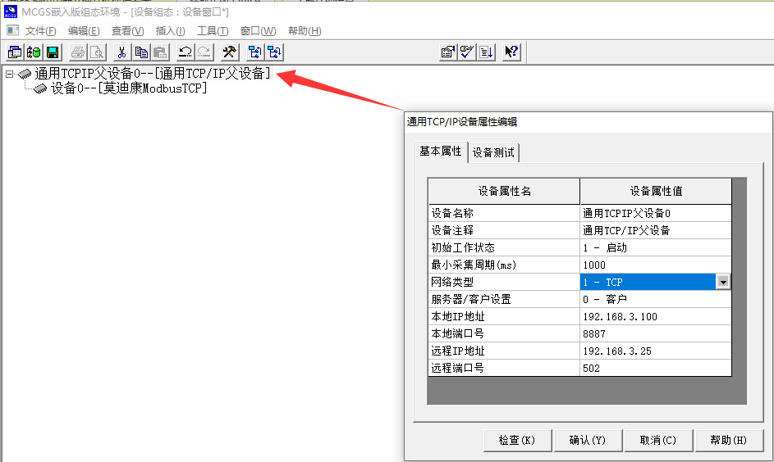Image resolution: width=774 pixels, height=462 pixels.
Task: Collapse the 通用TCPIP父设备0 tree node
Action: click(9, 74)
